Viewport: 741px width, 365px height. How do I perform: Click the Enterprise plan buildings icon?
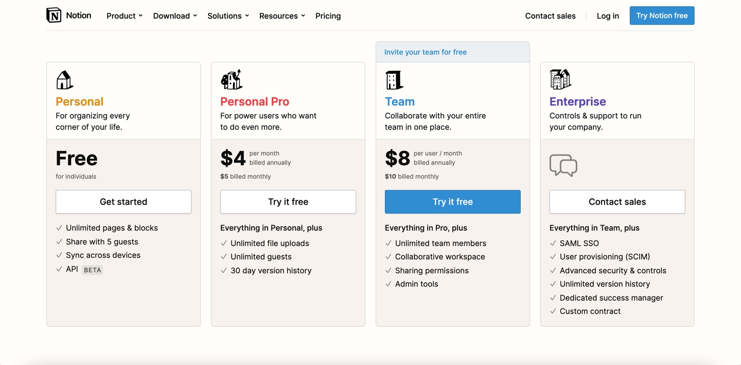pos(560,79)
